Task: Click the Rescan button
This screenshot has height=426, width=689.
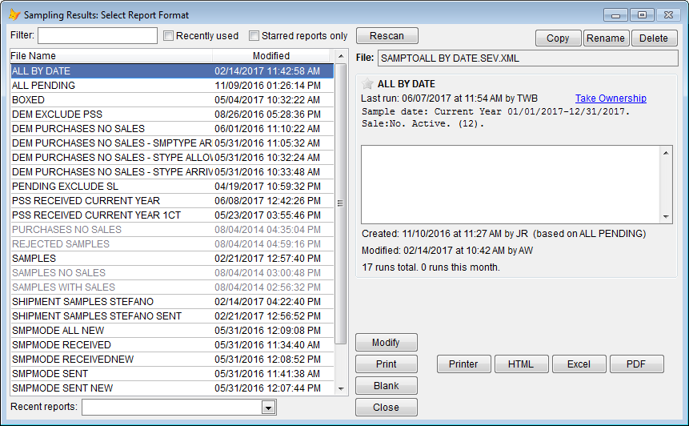Action: (387, 35)
